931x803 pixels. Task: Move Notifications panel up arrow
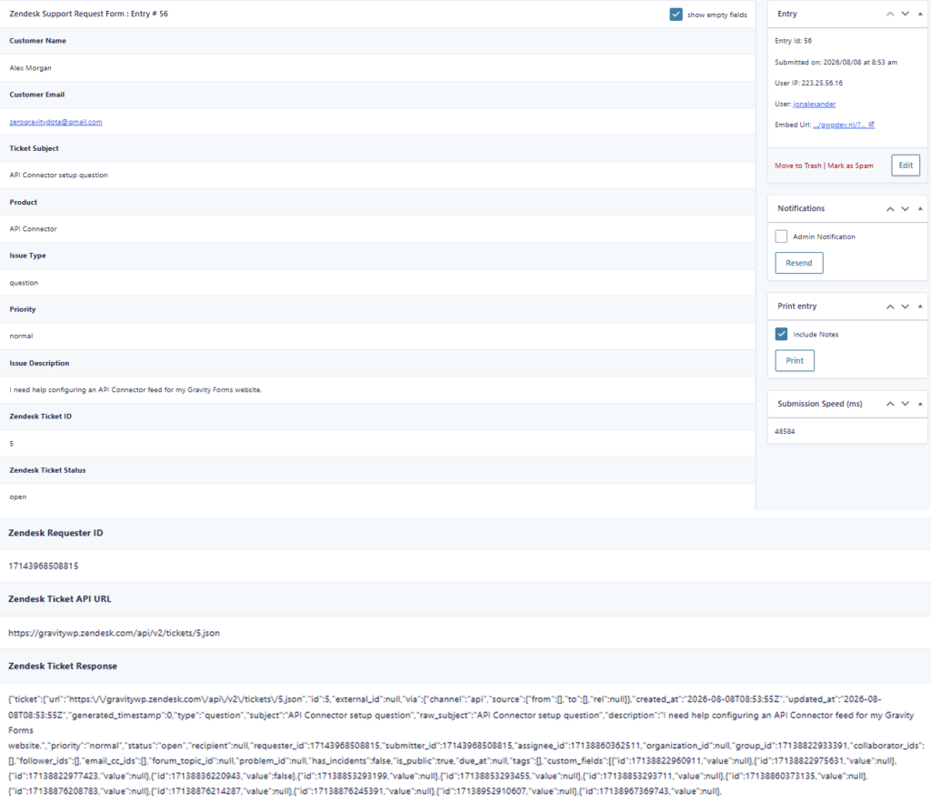point(890,208)
